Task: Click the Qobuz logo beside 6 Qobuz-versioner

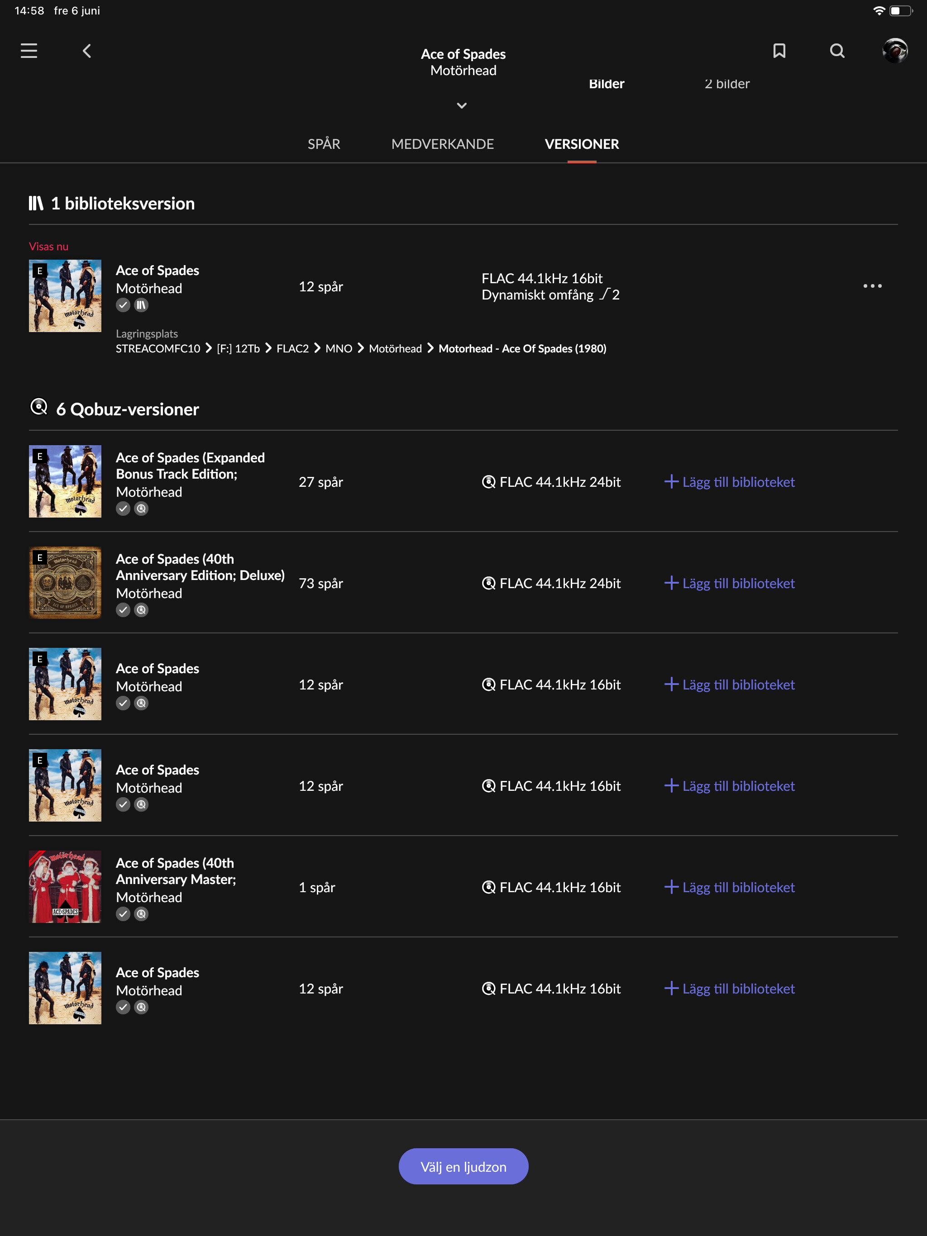Action: (x=38, y=407)
